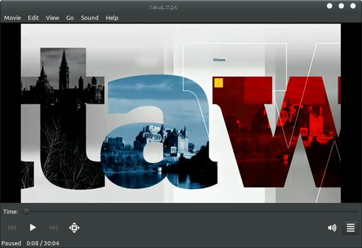
Task: Click the elapsed time 0:08 / 30:04 label
Action: [43, 243]
